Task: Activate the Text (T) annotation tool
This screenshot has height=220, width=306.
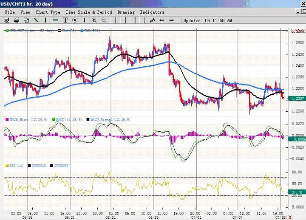Action: coord(65,20)
